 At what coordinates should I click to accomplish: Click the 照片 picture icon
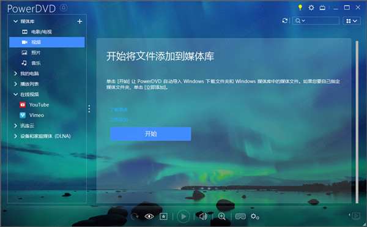point(24,53)
